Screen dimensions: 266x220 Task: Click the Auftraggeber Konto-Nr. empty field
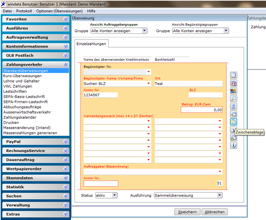coord(101,183)
